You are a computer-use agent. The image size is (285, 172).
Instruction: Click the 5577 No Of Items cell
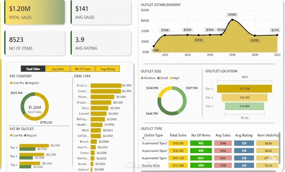pyautogui.click(x=201, y=158)
